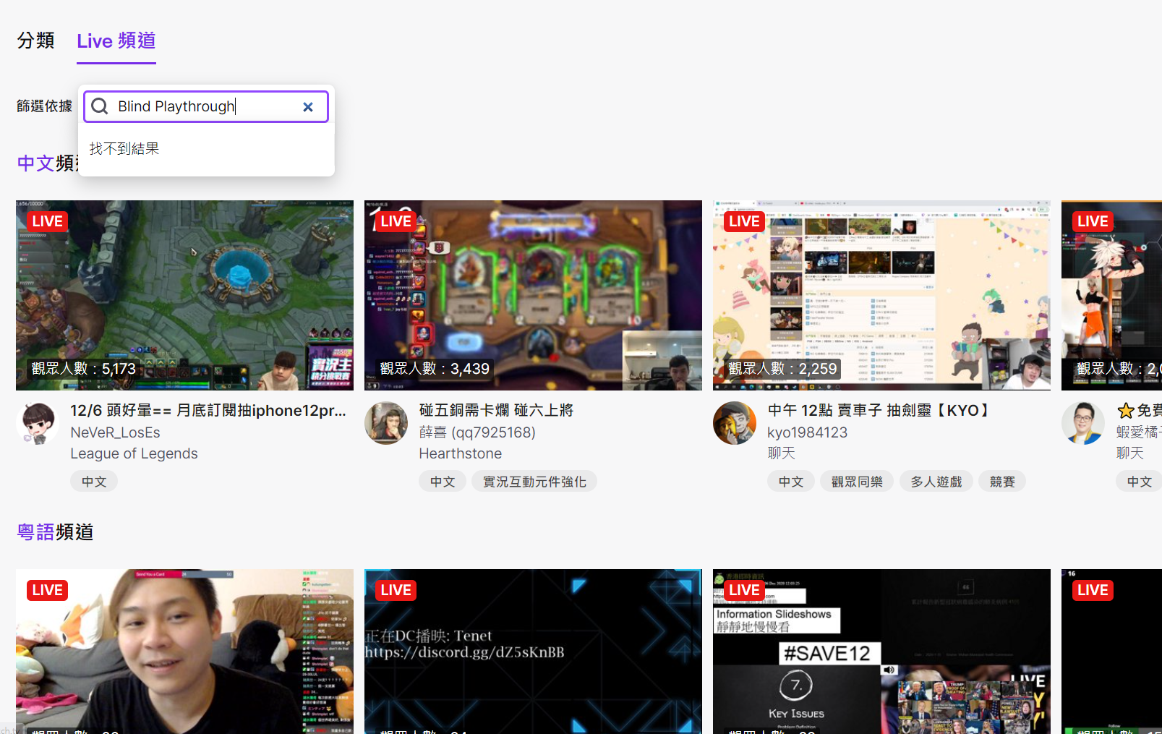Click 多人遊戲 tag
This screenshot has height=734, width=1162.
(936, 482)
